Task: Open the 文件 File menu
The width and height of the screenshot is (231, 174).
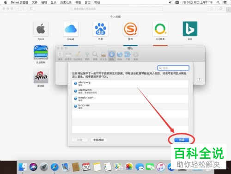Action: (35, 2)
